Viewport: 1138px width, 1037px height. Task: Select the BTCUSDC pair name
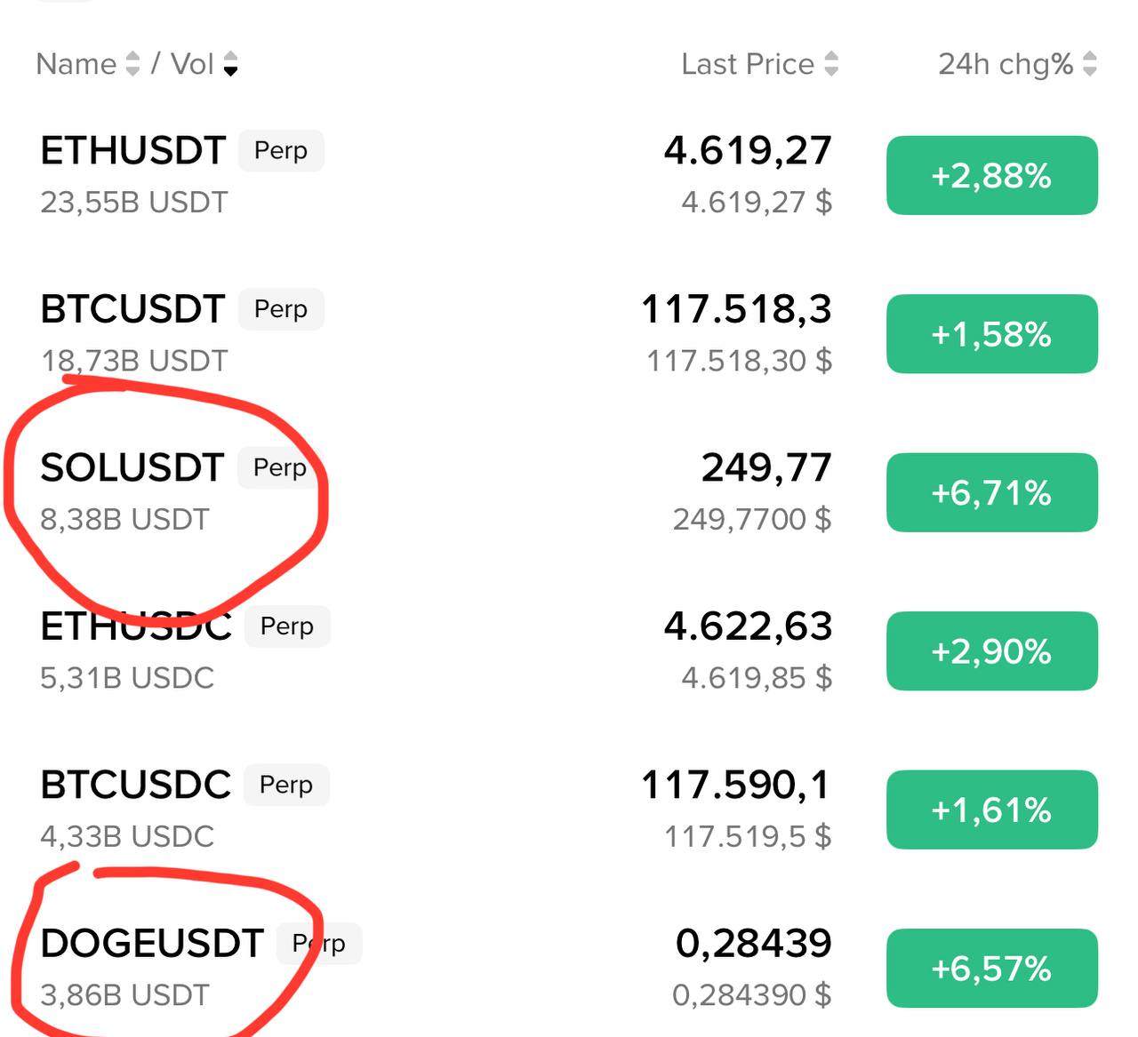[x=135, y=785]
